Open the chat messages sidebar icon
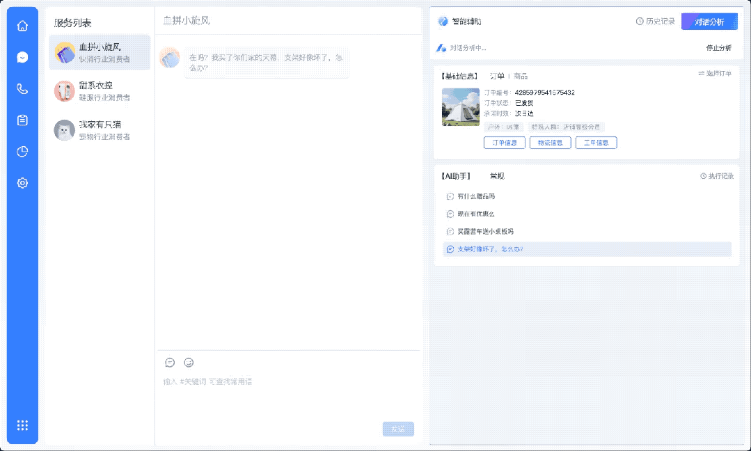Viewport: 751px width, 451px height. point(22,58)
